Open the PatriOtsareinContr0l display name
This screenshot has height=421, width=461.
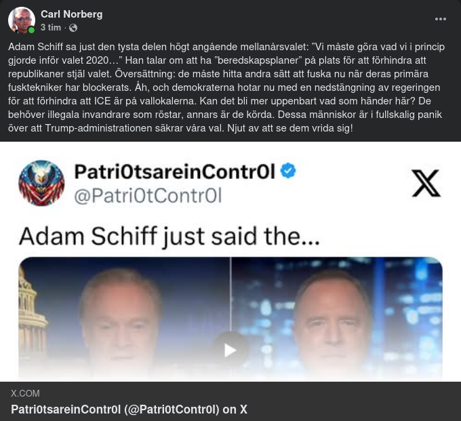tap(175, 172)
